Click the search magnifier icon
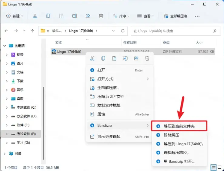 click(215, 31)
